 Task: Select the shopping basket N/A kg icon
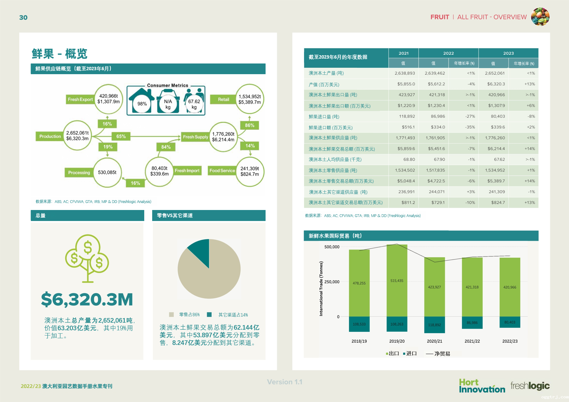click(168, 102)
